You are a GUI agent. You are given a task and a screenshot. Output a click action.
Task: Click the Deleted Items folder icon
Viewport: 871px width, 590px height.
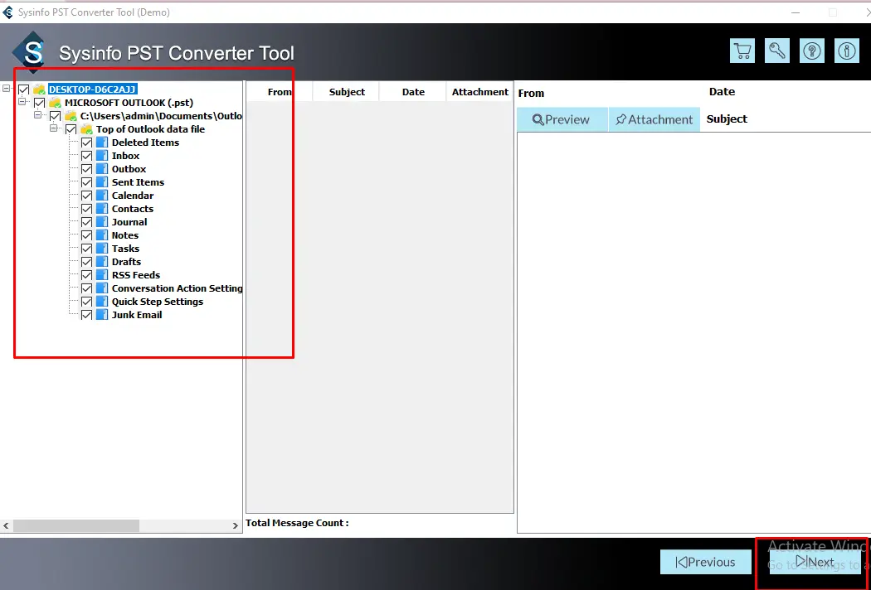102,143
